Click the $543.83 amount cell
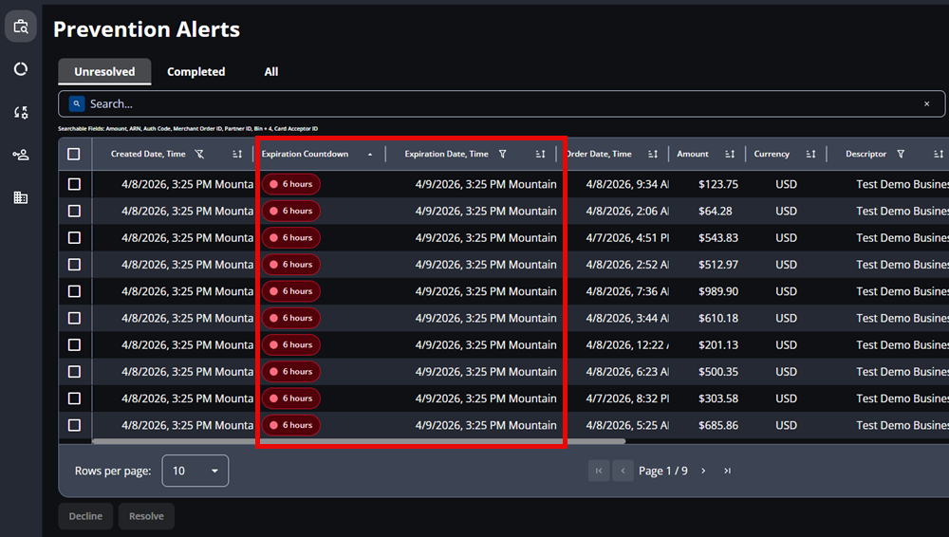 tap(718, 237)
